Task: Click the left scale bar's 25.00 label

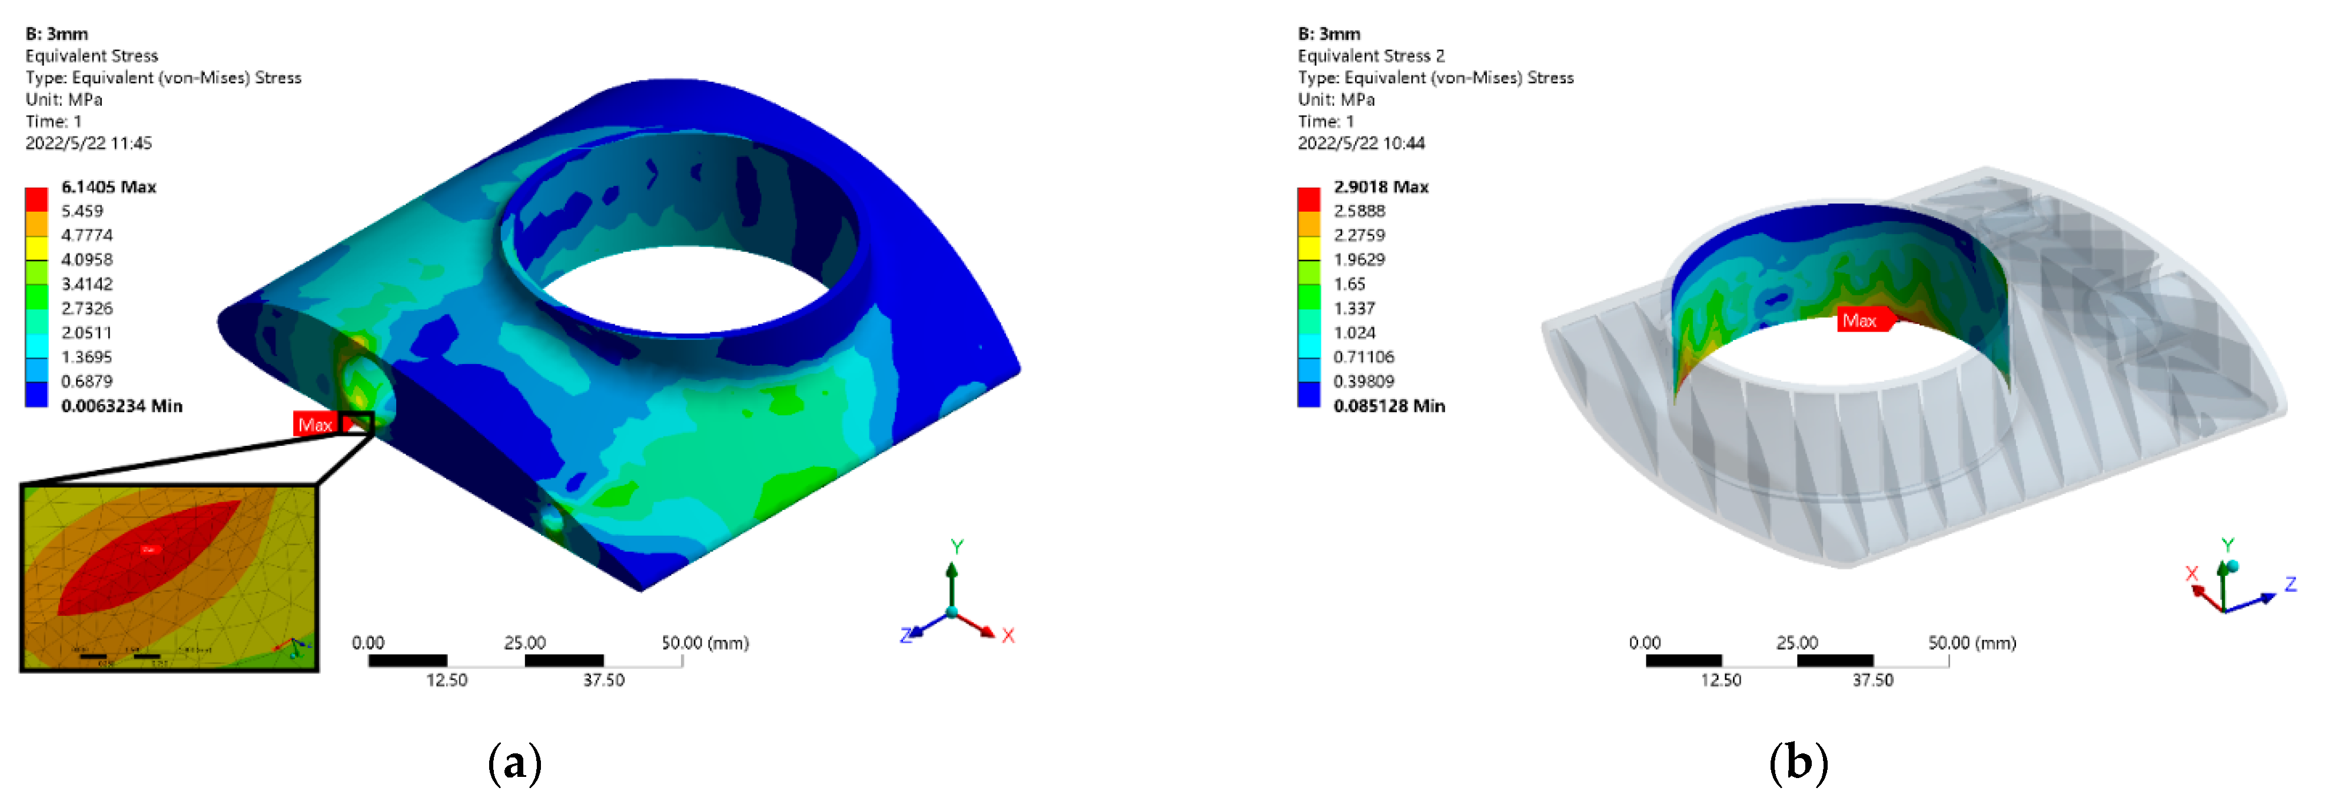Action: click(525, 643)
